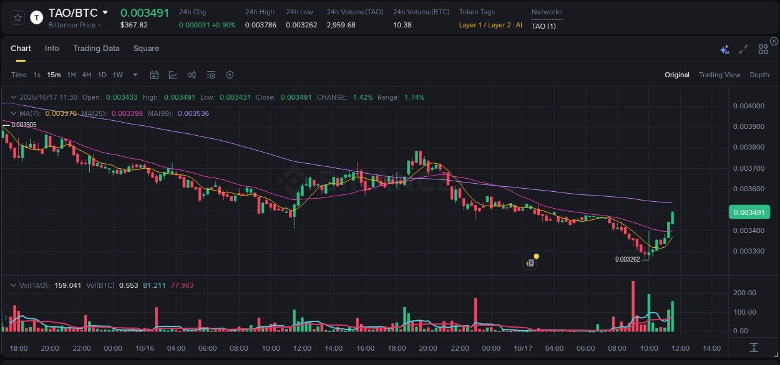Open the Info tab

tap(52, 48)
